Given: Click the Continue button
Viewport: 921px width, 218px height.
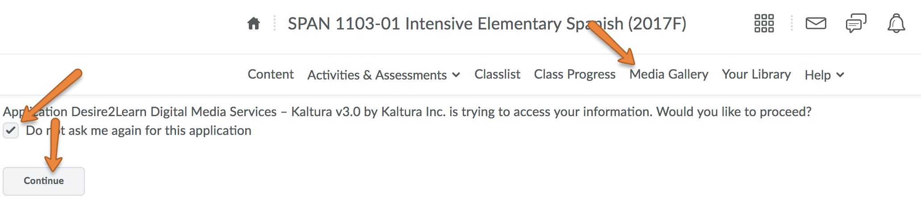Looking at the screenshot, I should tap(44, 181).
